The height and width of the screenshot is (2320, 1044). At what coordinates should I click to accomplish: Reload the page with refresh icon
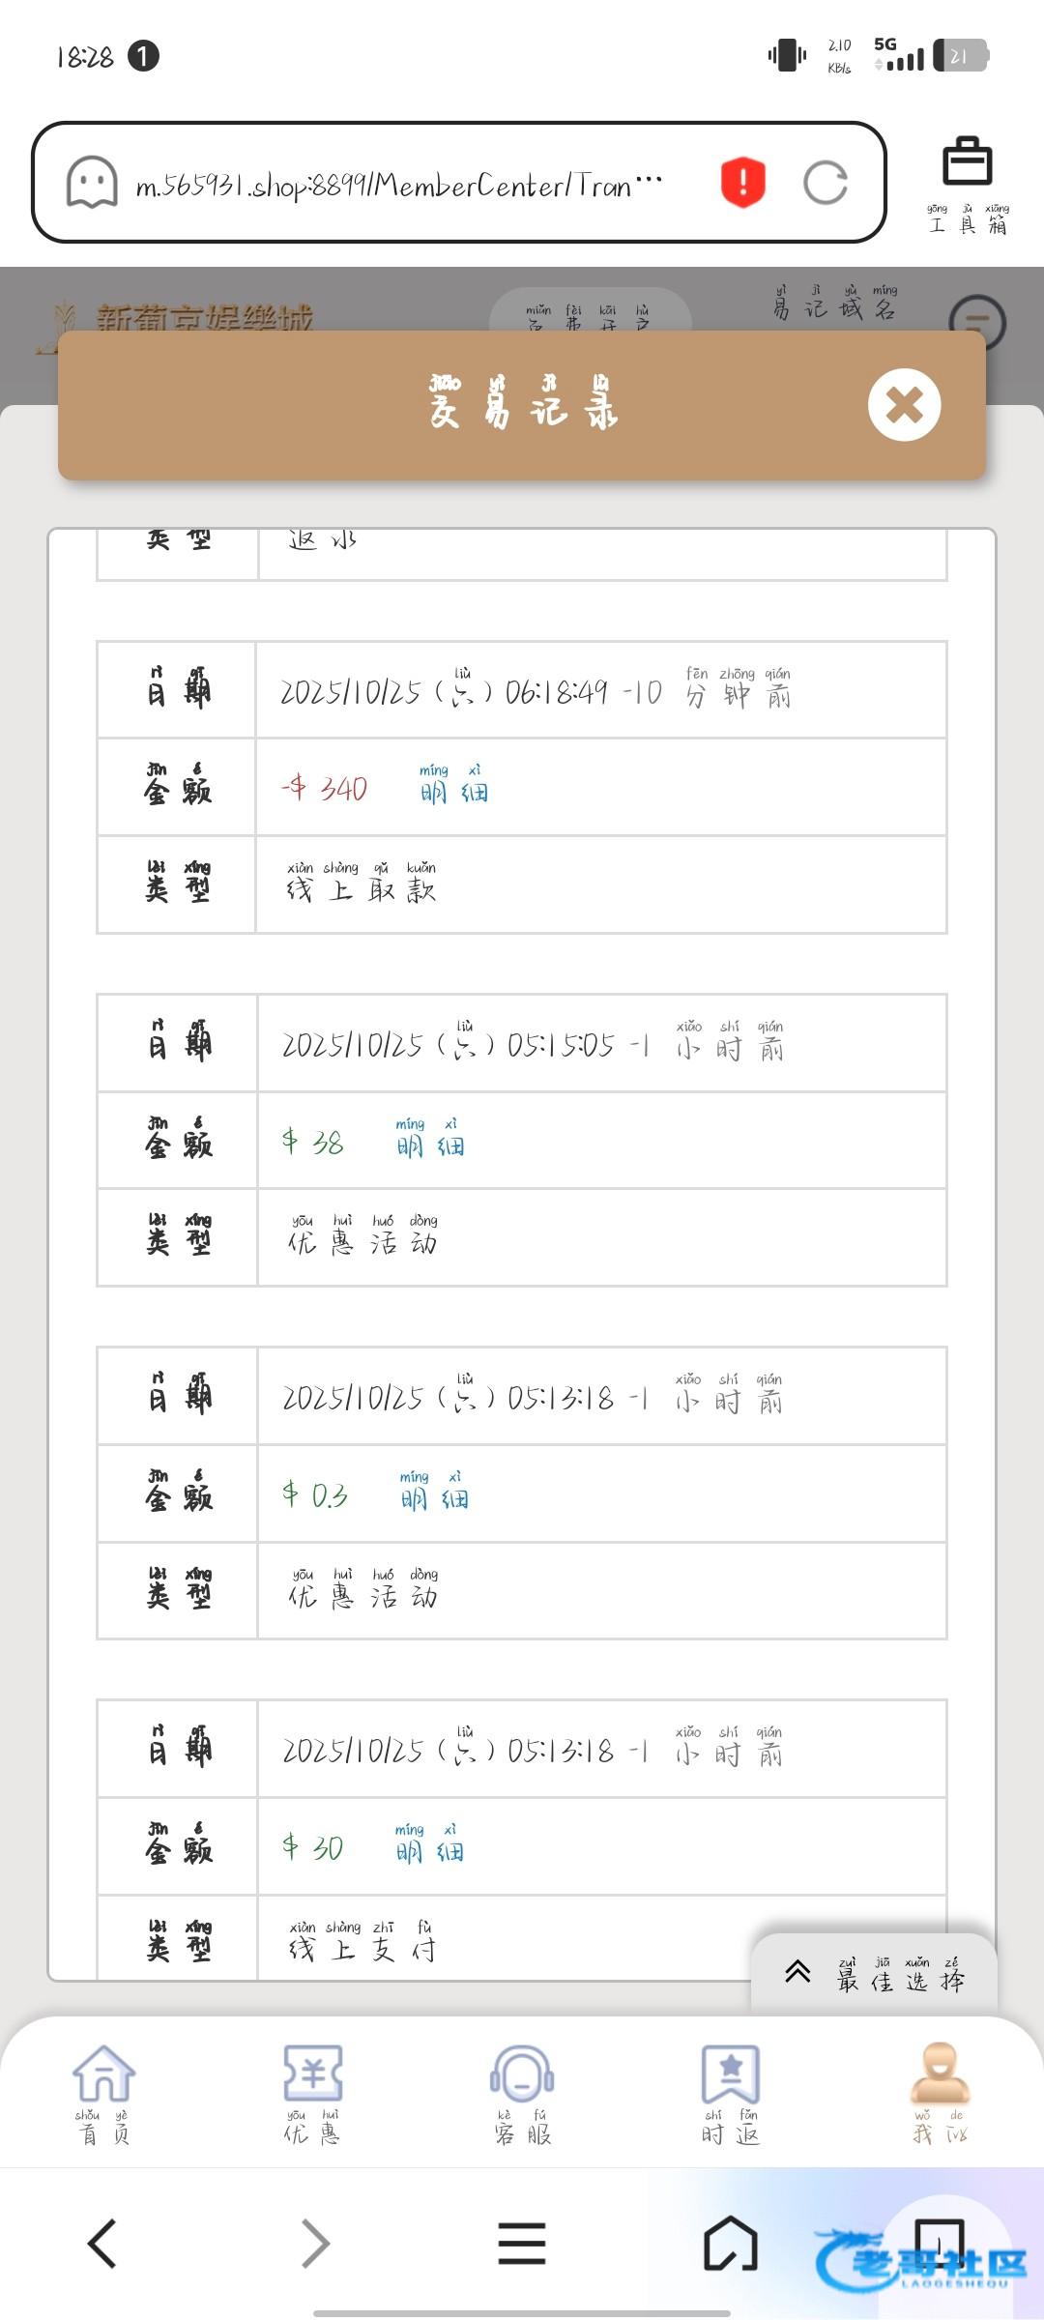click(826, 182)
